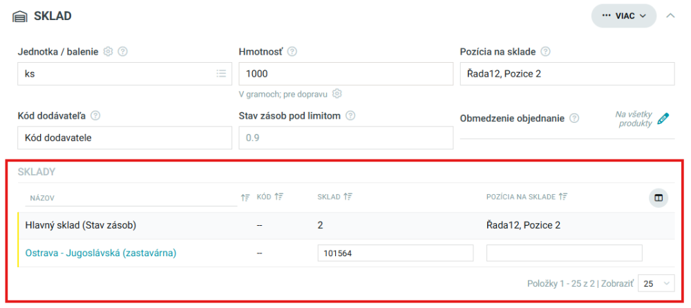Viewport: 691px width, 308px height.
Task: Click the settings gear next to Jednotka / balenie
Action: point(108,52)
